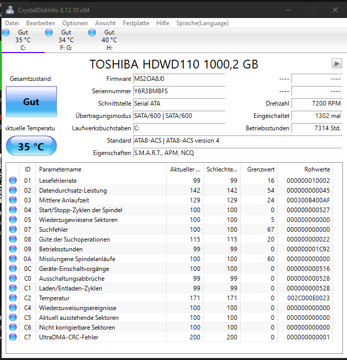Click status icon for Datendurchsatz-Leistung row
This screenshot has height=360, width=347.
(x=13, y=191)
